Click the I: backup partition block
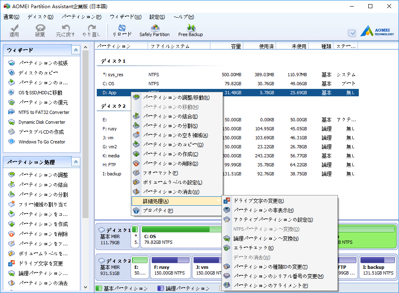 point(378,267)
